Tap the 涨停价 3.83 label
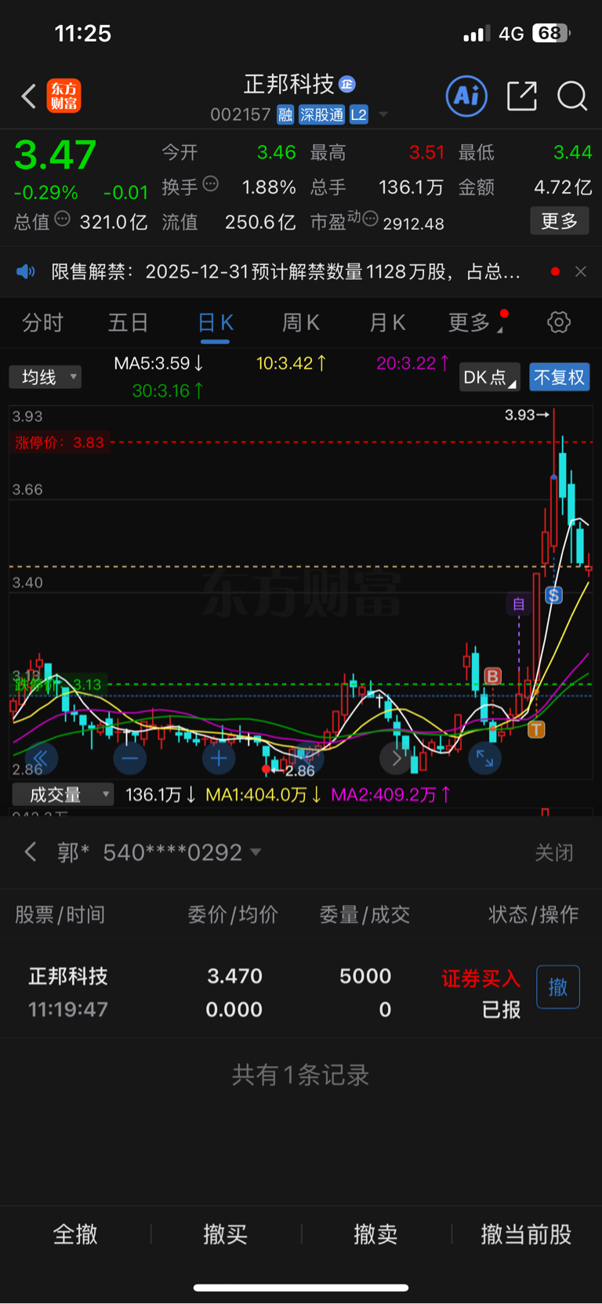 60,442
